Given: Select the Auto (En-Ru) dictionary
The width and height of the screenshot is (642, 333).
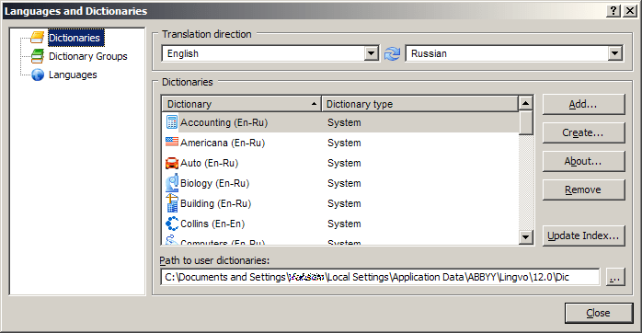Looking at the screenshot, I should coord(340,163).
